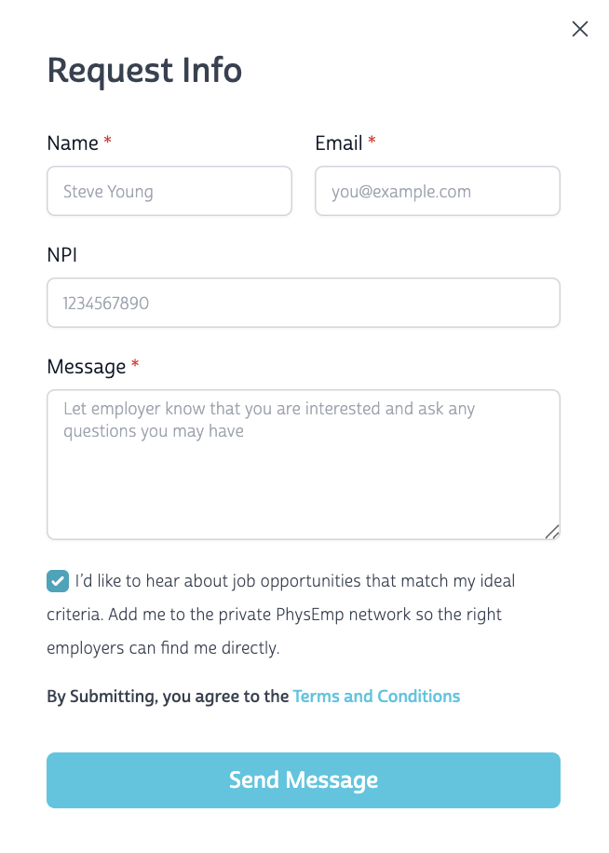Click the Name field label
This screenshot has width=609, height=853.
[x=73, y=143]
